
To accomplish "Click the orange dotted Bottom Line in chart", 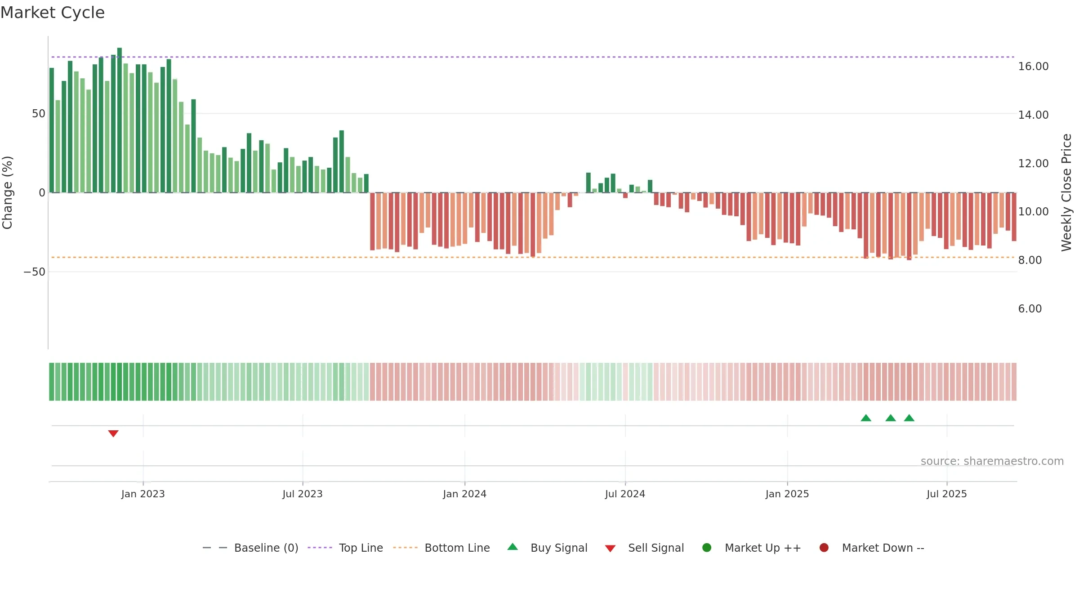I will (533, 257).
